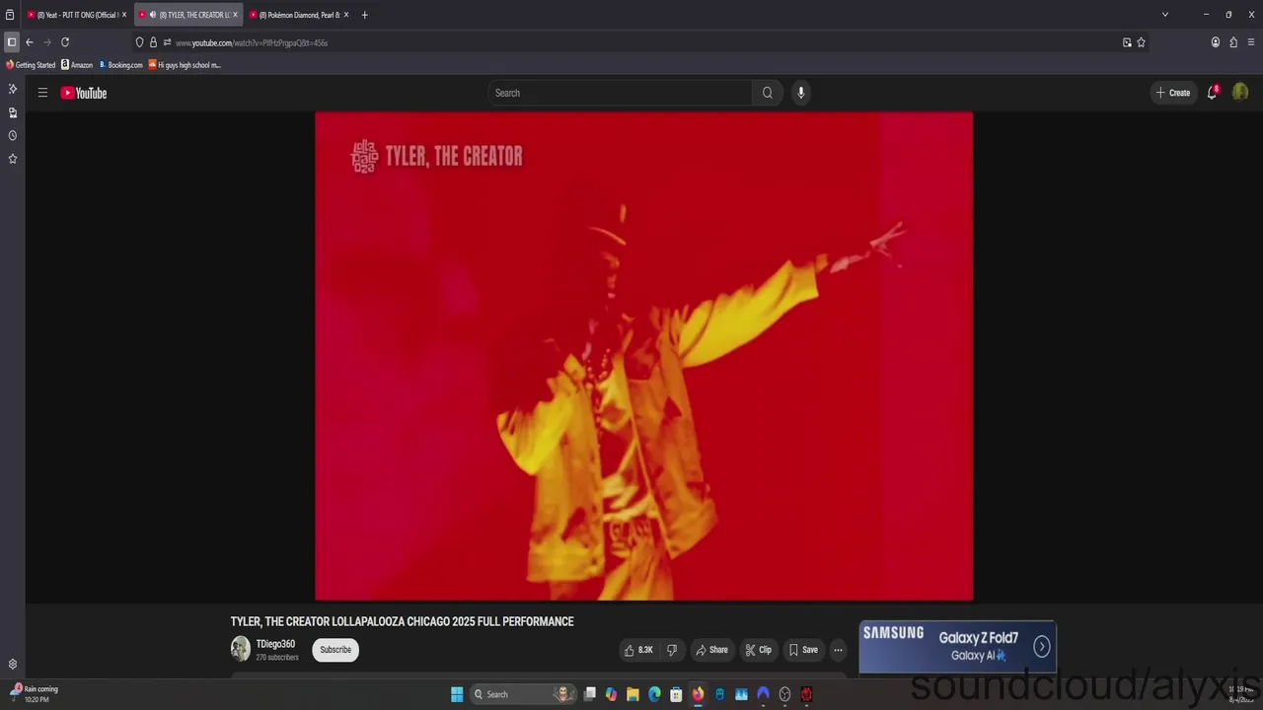1263x710 pixels.
Task: Close the Pokémon Diamond tab
Action: (x=346, y=15)
